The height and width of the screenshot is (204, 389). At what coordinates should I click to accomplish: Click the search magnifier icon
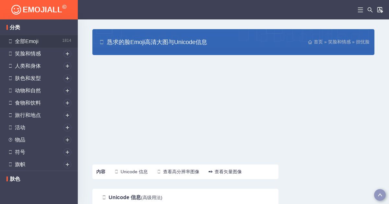point(370,10)
